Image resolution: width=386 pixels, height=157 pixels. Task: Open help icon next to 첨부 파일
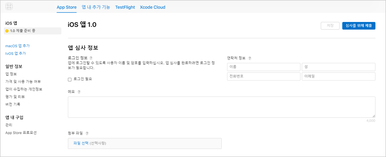(x=87, y=133)
